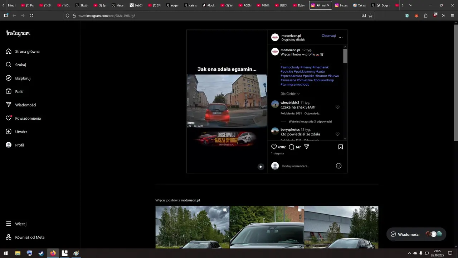Screen dimensions: 458x258
Task: Click Obserwuj to follow motorizon.pl
Action: point(328,36)
